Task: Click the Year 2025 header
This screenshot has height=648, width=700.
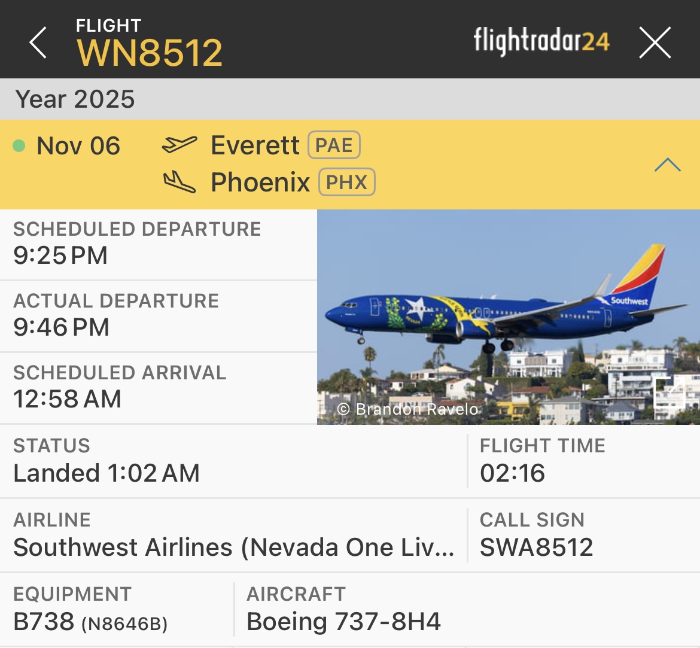Action: (x=75, y=99)
